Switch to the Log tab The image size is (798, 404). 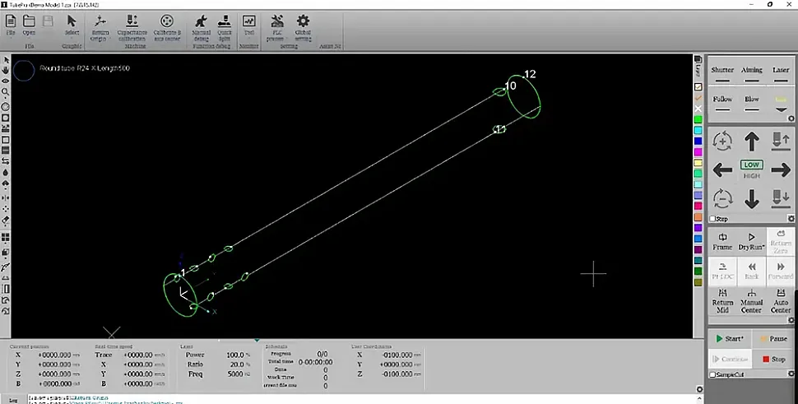[13, 401]
